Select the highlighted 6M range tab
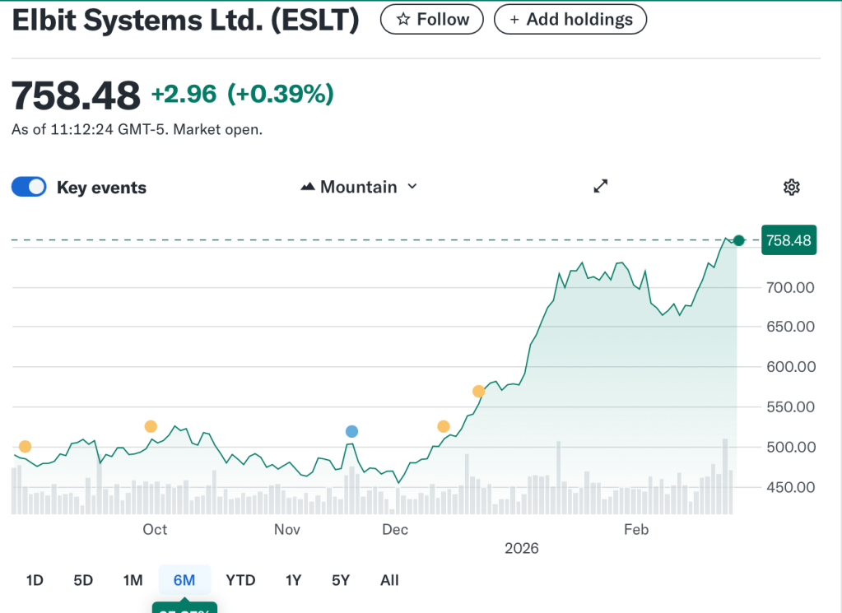The width and height of the screenshot is (842, 613). (x=184, y=580)
